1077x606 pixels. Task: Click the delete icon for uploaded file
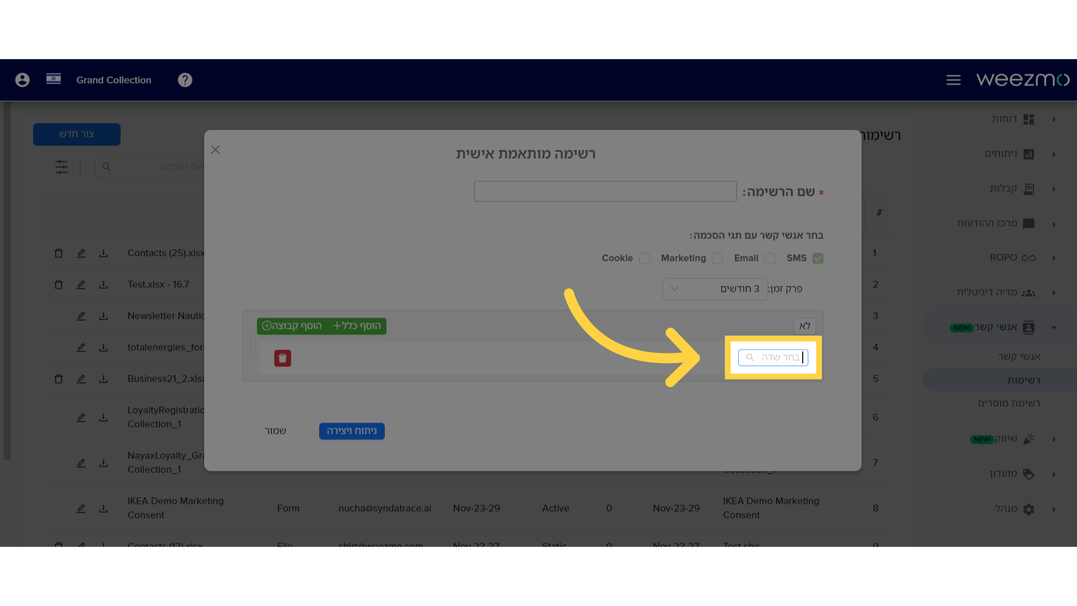283,357
